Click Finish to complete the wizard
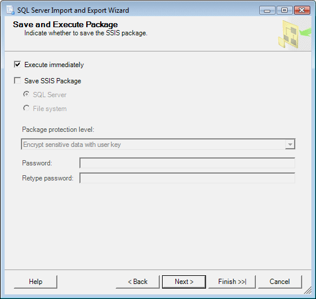Screen dimensions: 316x299 (x=232, y=282)
